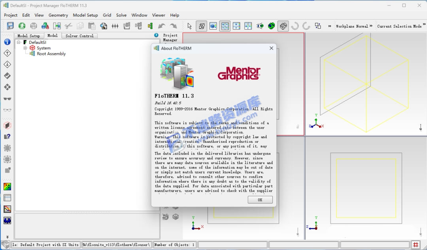The image size is (427, 250).
Task: Click the Undo arrow icon
Action: (x=162, y=26)
